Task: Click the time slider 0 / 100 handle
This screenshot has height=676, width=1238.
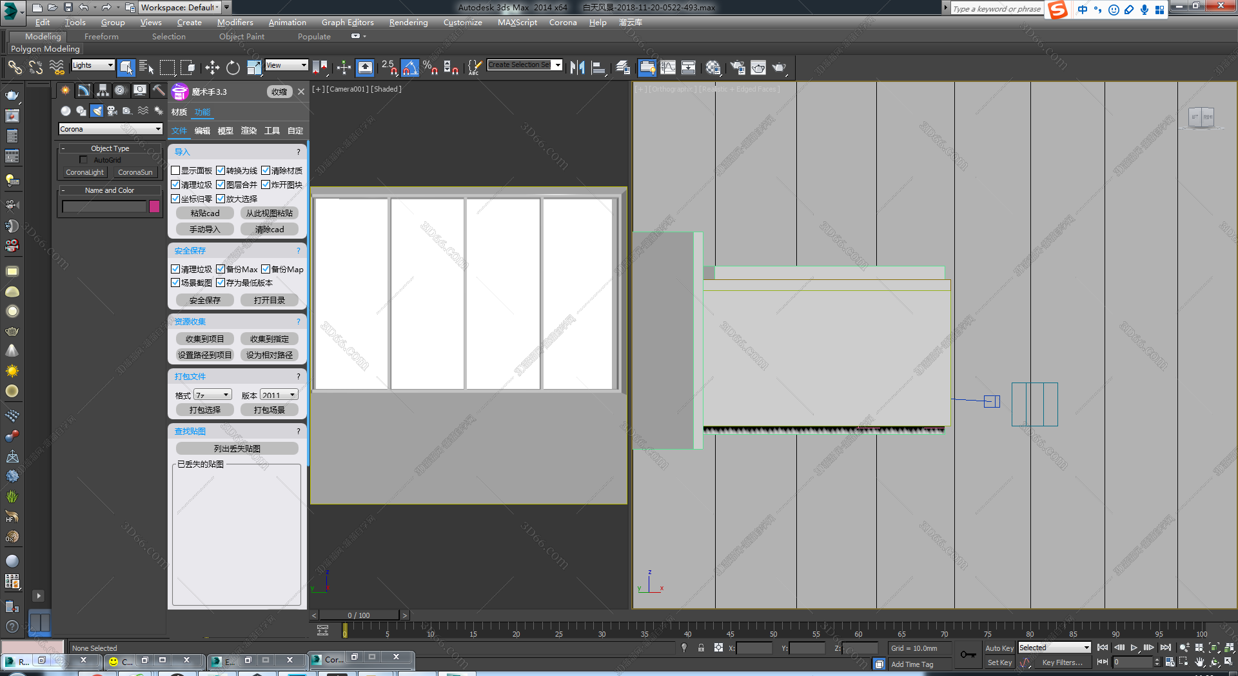Action: tap(359, 615)
